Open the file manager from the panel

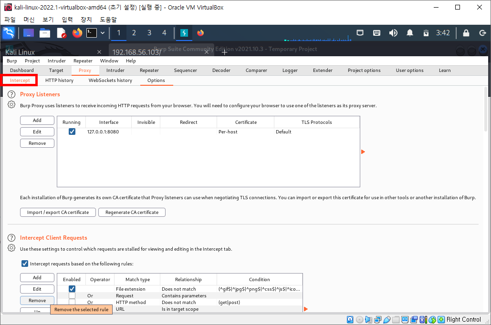tap(45, 33)
